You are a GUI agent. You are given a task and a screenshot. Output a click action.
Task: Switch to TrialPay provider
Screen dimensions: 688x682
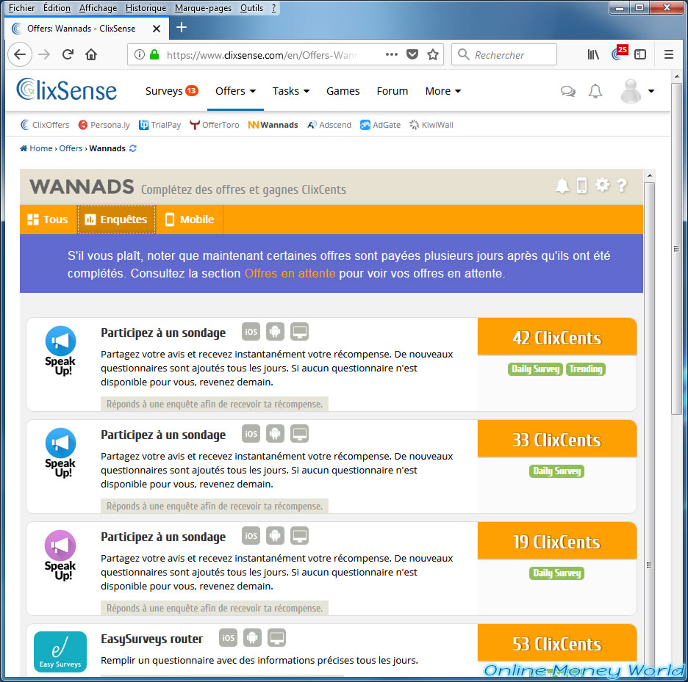click(160, 125)
